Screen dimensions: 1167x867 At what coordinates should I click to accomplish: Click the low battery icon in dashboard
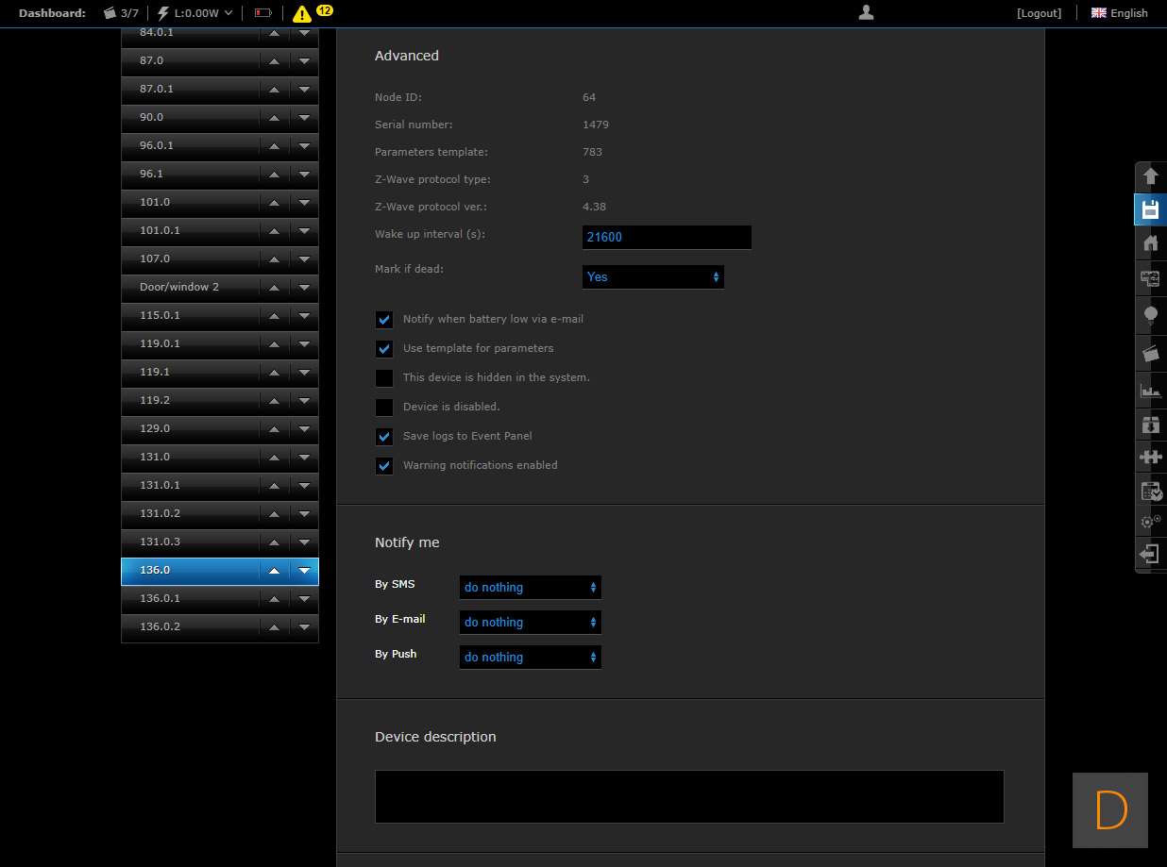(x=262, y=13)
